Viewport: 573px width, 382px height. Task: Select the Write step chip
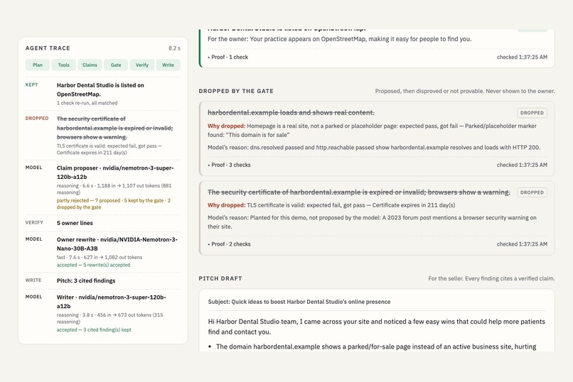tap(168, 65)
